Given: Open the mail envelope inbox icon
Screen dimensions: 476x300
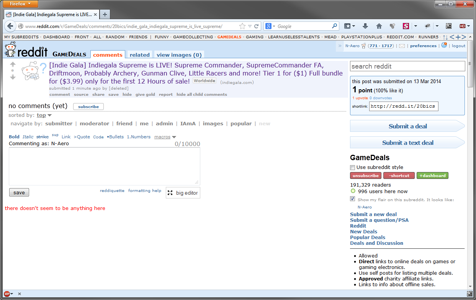Looking at the screenshot, I should pyautogui.click(x=402, y=46).
